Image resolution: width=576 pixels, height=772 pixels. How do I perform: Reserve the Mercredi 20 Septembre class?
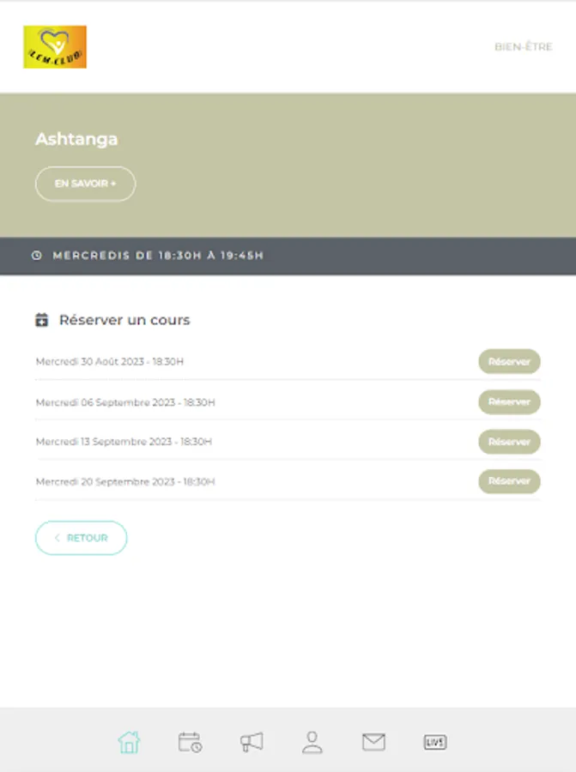[509, 481]
